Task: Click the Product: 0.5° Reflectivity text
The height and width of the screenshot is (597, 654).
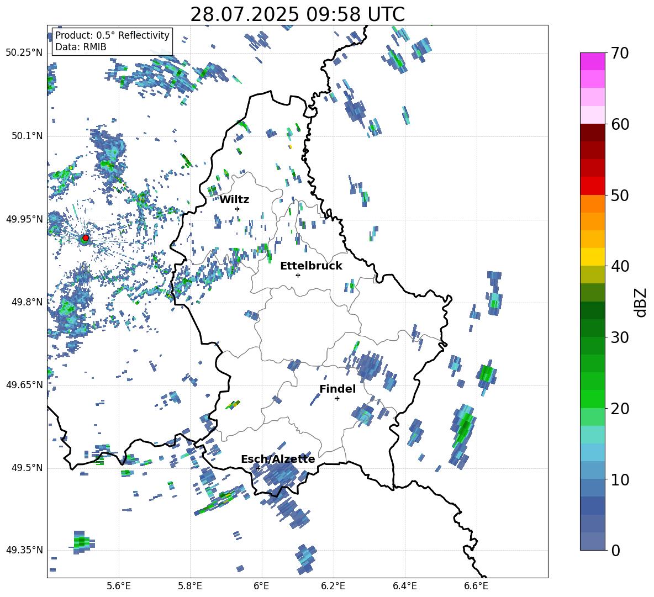Action: (112, 35)
